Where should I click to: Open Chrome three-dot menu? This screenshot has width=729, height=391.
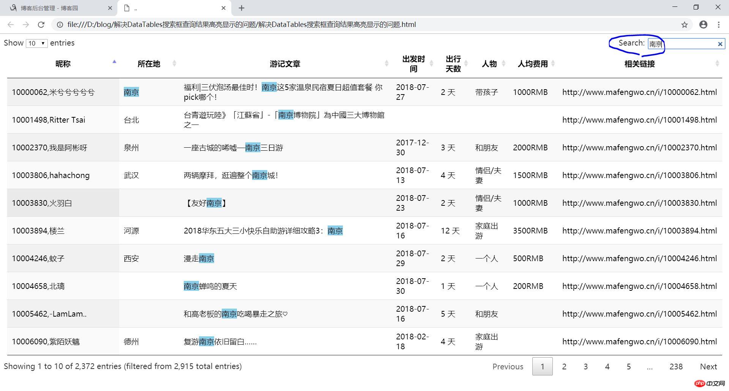click(x=718, y=25)
